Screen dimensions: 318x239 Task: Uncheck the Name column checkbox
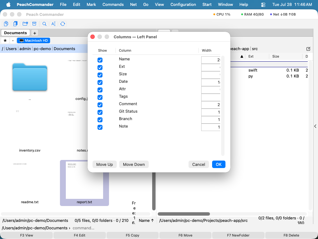100,60
